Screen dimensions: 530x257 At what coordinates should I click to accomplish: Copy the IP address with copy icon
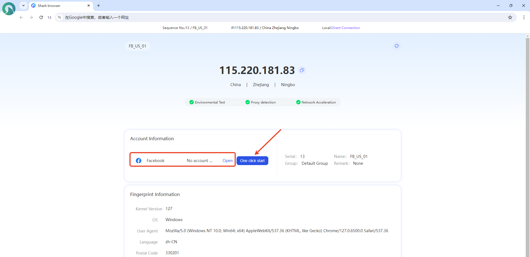[302, 70]
